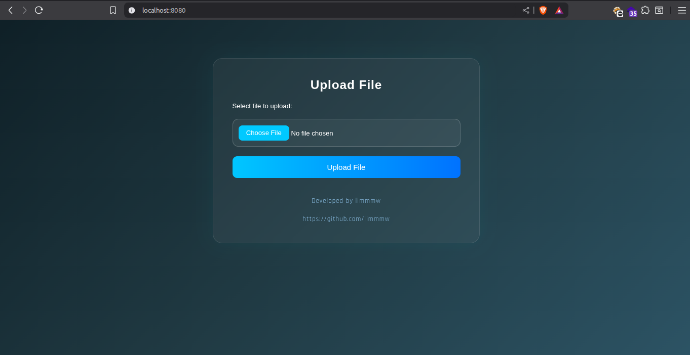
Task: Open the Extensions puzzle piece menu
Action: (x=645, y=10)
